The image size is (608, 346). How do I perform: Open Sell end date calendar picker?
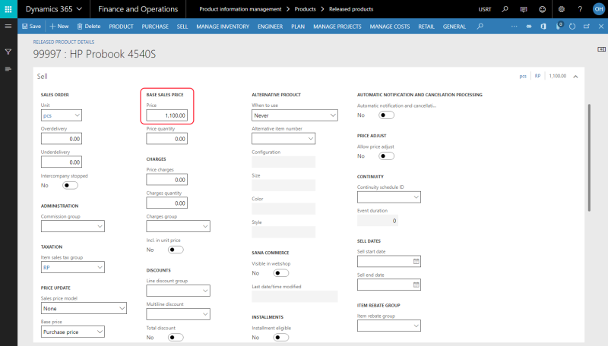(x=416, y=285)
